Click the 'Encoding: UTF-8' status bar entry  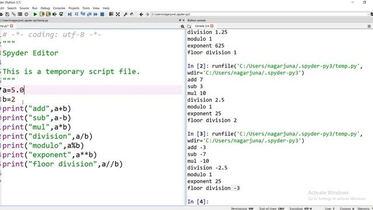(301, 209)
